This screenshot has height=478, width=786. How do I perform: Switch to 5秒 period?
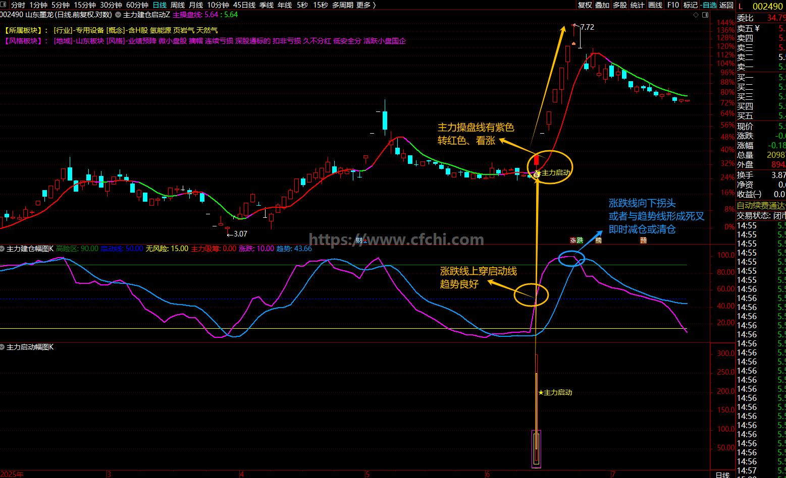302,5
